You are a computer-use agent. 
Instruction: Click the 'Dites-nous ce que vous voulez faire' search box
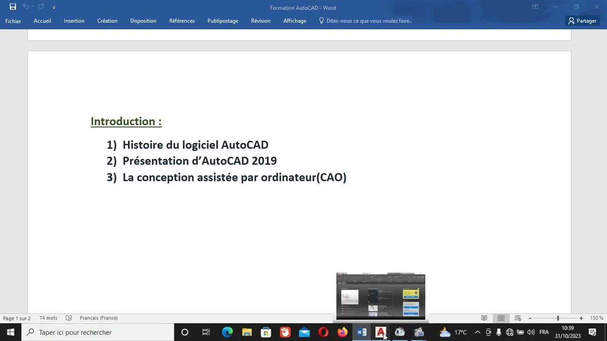365,21
